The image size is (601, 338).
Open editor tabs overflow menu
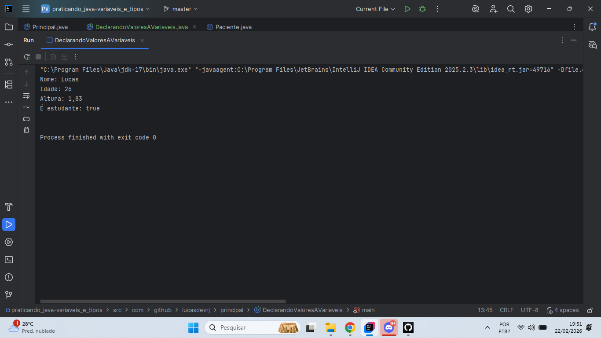point(575,27)
